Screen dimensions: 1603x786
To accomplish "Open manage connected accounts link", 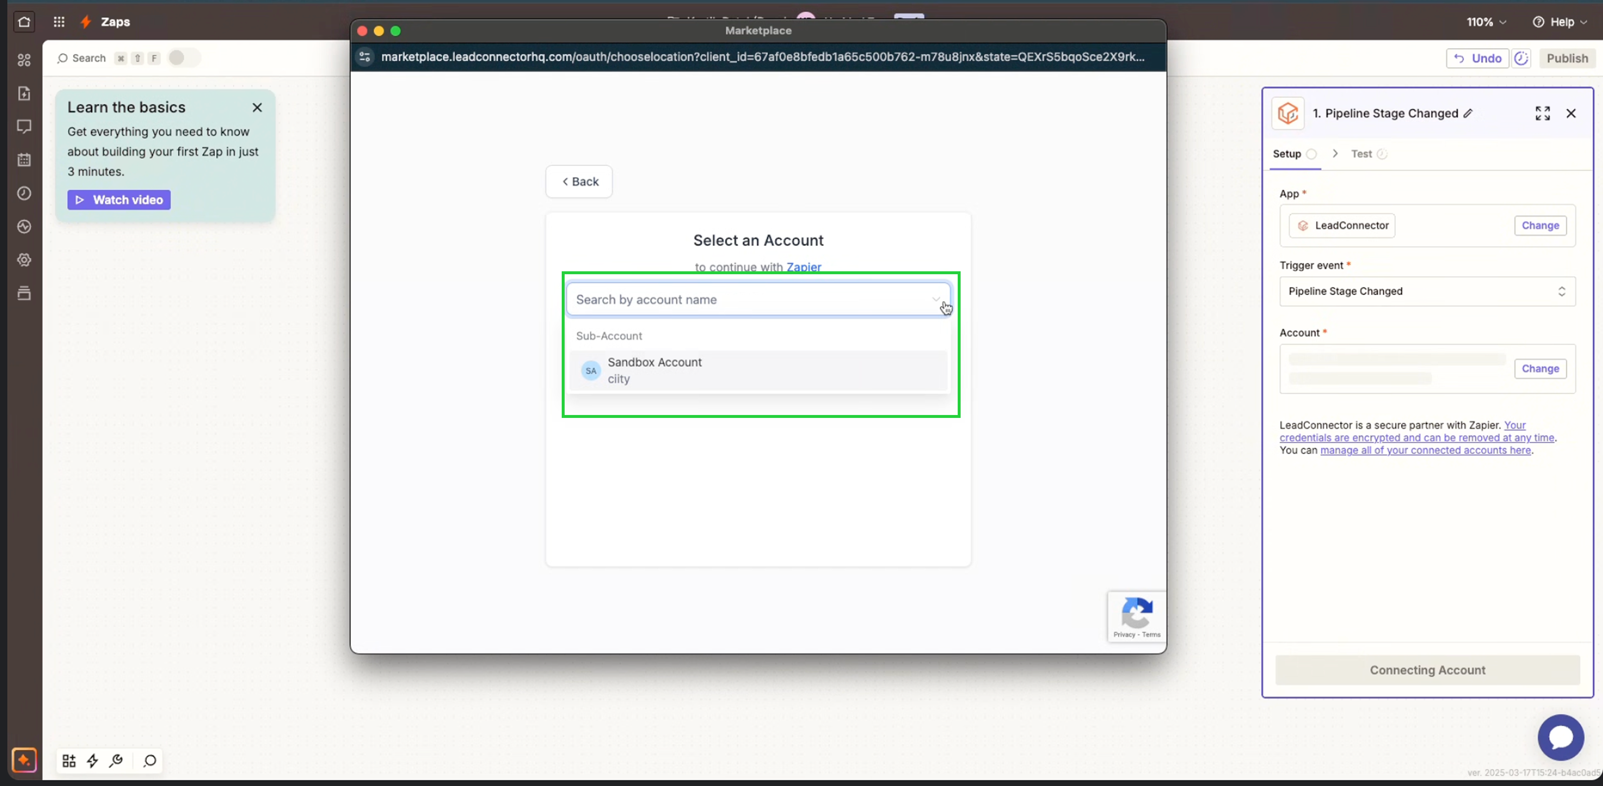I will (1425, 450).
